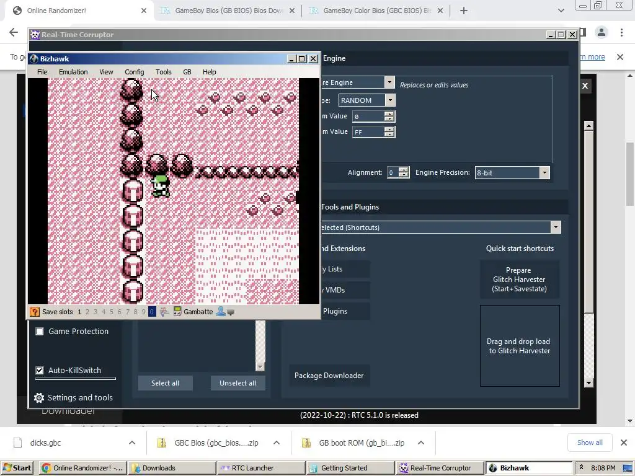Click the question-block icon in Bizhawk status bar
Viewport: 635px width, 476px height.
[35, 312]
